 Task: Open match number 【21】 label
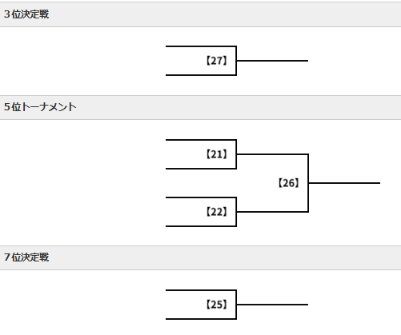(x=216, y=154)
